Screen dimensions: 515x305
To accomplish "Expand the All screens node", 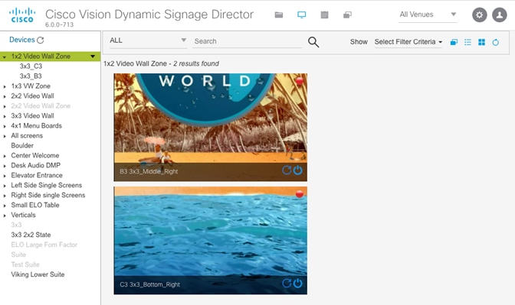I will pos(5,136).
